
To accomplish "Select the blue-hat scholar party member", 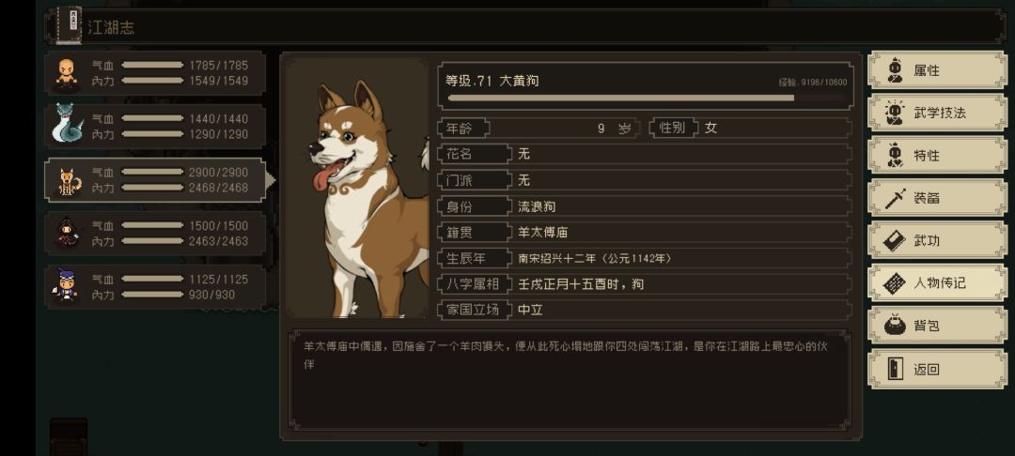I will point(155,287).
